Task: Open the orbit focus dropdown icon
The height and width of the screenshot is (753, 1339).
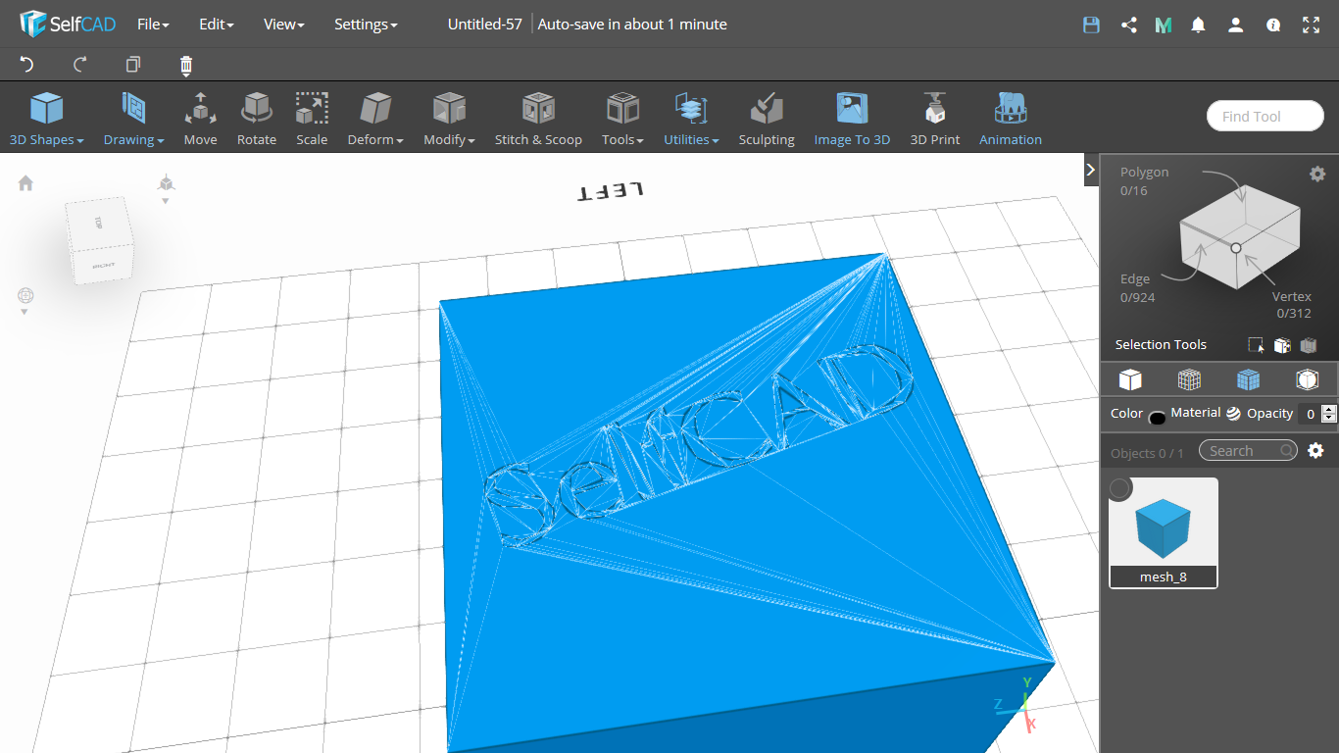Action: 25,300
